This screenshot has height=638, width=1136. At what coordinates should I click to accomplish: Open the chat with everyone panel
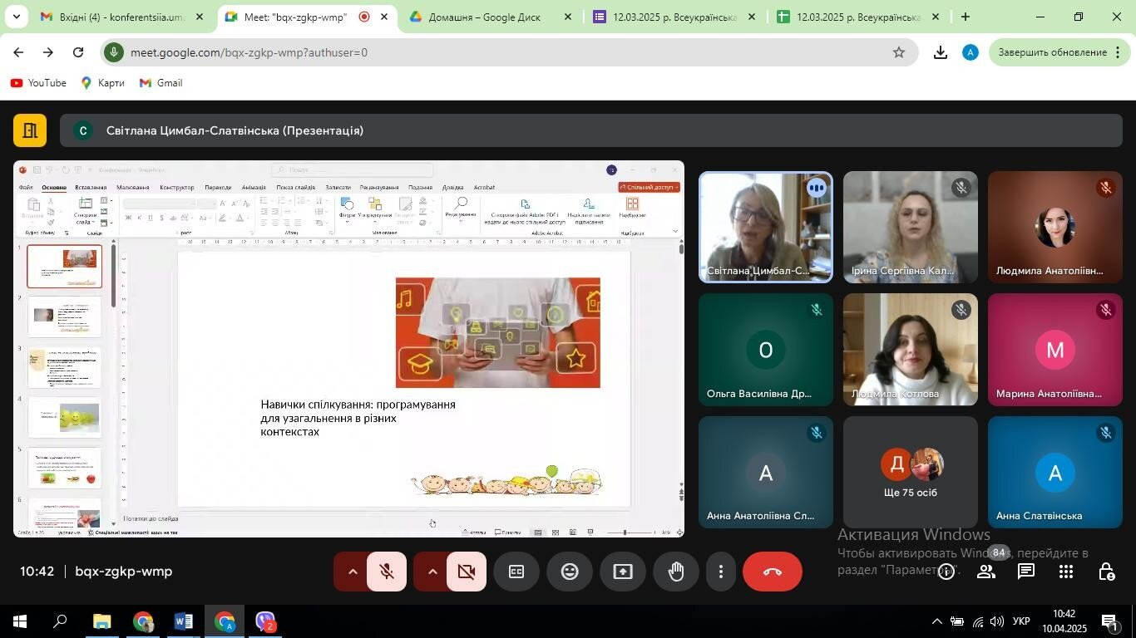(1026, 572)
